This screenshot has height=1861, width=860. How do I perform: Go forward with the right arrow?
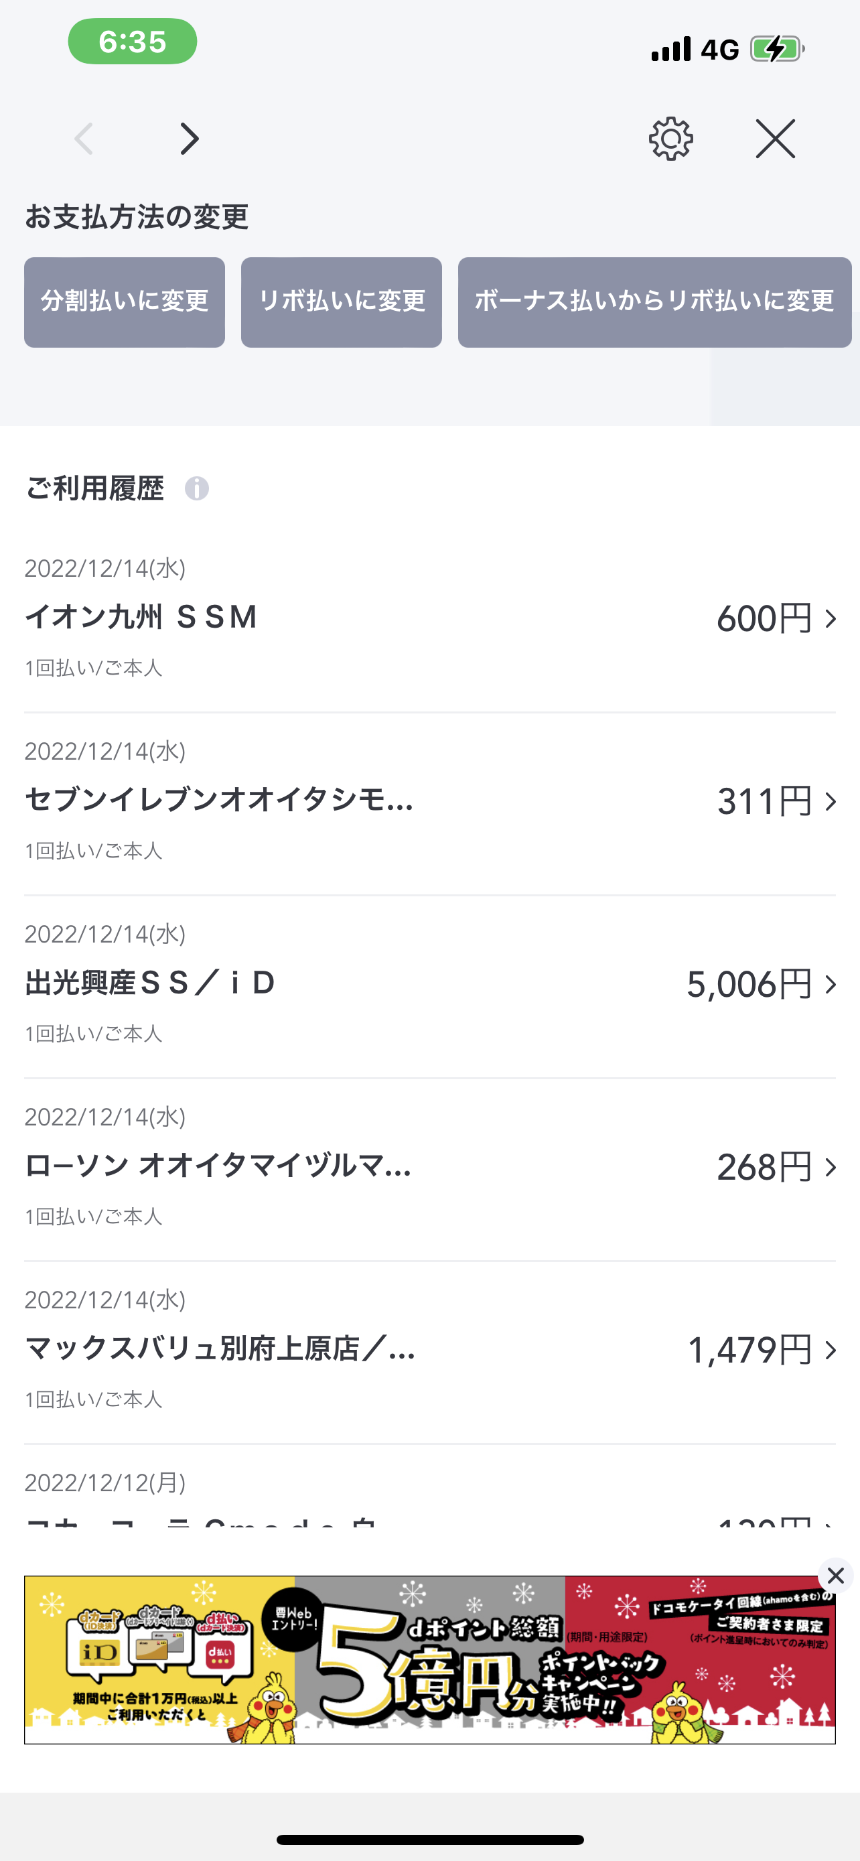point(189,139)
